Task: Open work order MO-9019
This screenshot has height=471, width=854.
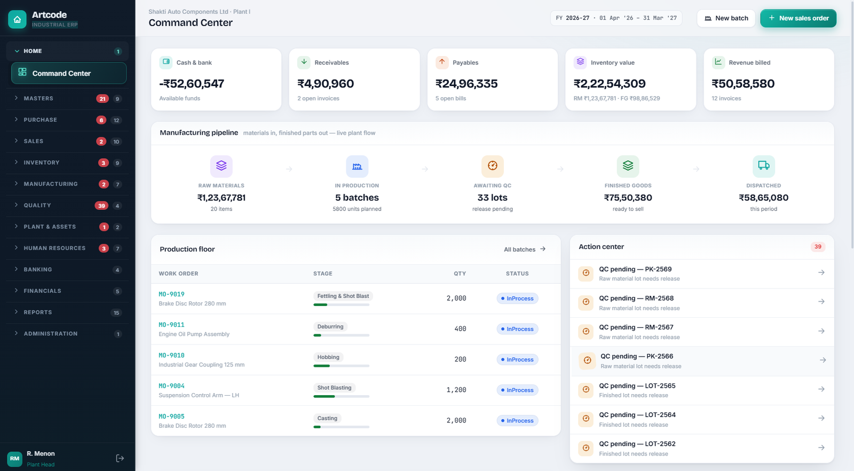Action: pos(171,294)
